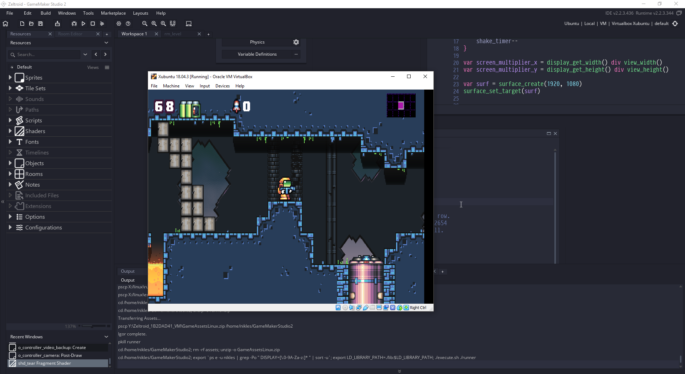Open the search history dropdown arrow
Viewport: 685px width, 374px height.
click(x=85, y=55)
